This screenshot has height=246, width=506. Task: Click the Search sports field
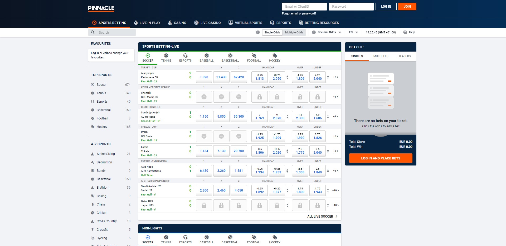tap(112, 32)
